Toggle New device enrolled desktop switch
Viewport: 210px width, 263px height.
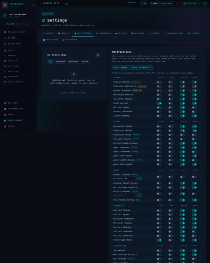tap(182, 95)
